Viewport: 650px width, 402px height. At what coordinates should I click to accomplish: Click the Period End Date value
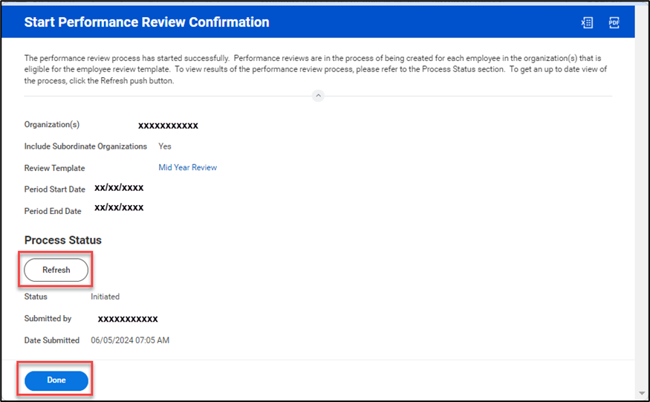coord(119,208)
